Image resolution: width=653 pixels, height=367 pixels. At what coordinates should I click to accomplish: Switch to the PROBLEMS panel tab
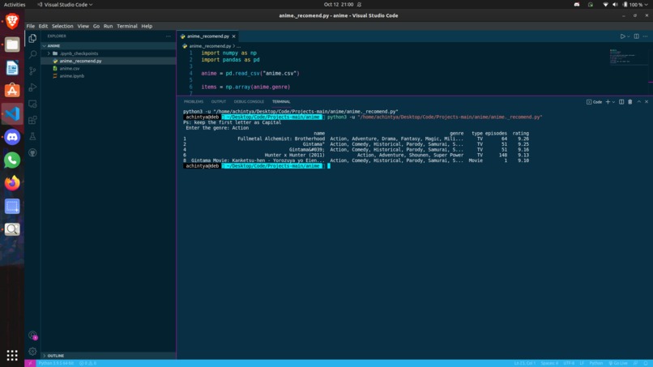pos(194,101)
